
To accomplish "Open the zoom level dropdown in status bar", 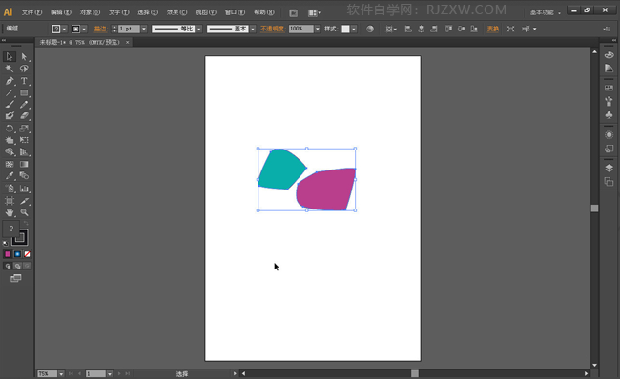I will coord(61,373).
